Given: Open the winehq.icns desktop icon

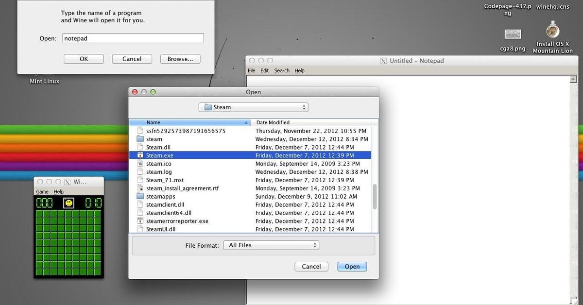Looking at the screenshot, I should (x=552, y=7).
